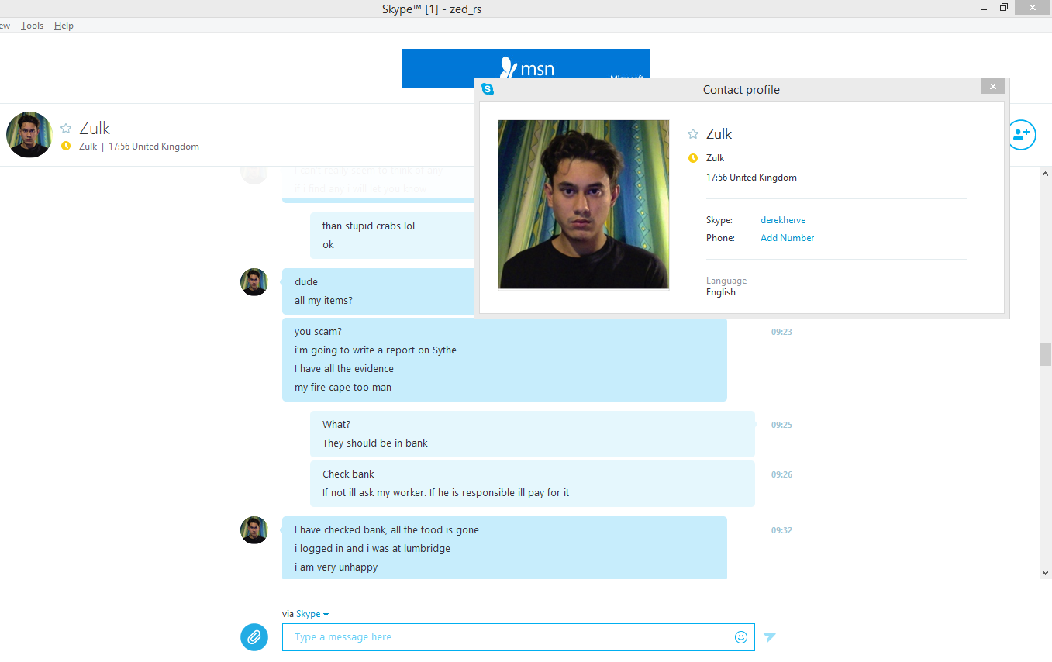The image size is (1052, 662).
Task: Click message 'I have all the evidence'
Action: pos(344,369)
